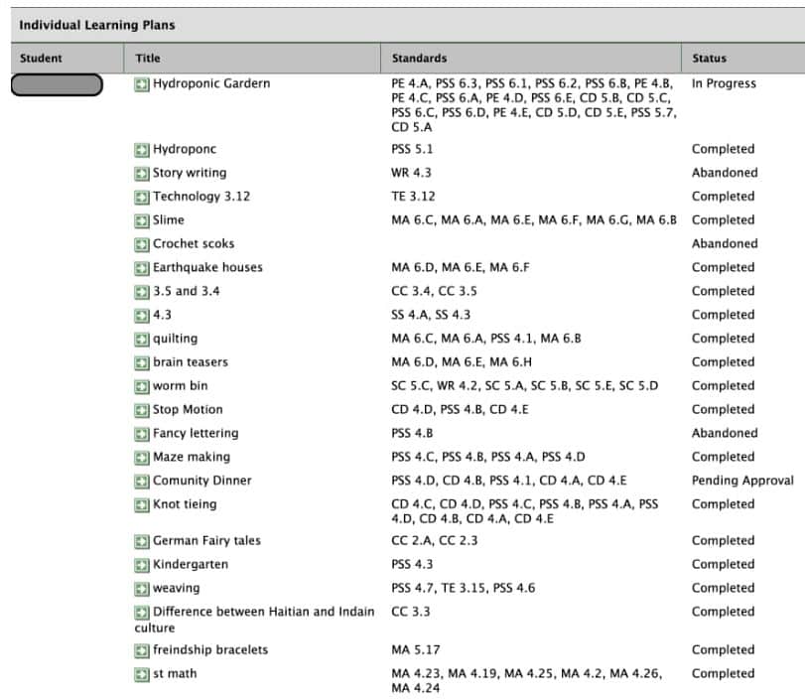The image size is (805, 699).
Task: Click the plus icon beside Fancy lettering
Action: 142,434
